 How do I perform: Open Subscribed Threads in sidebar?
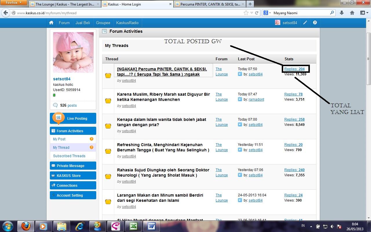point(69,156)
